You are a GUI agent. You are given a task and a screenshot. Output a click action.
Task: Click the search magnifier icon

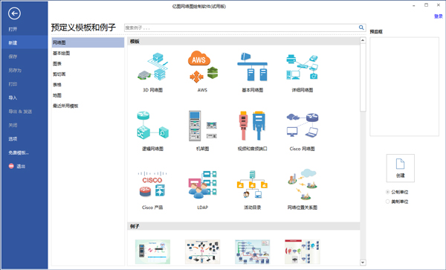coord(361,28)
